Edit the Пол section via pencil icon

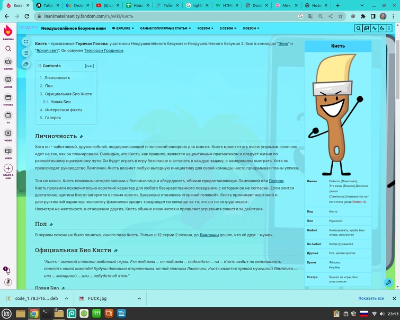51,225
